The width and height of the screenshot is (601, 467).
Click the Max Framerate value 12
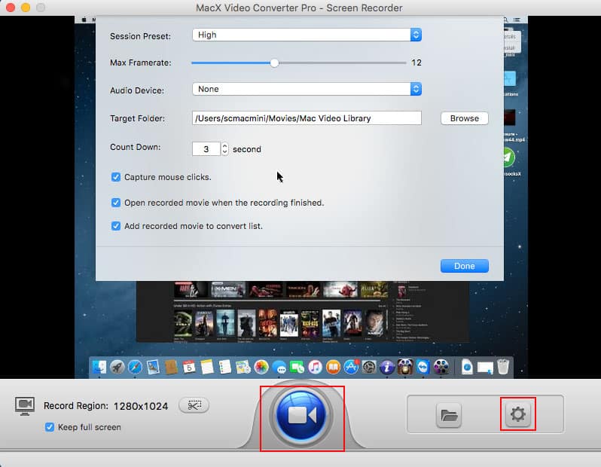[416, 63]
